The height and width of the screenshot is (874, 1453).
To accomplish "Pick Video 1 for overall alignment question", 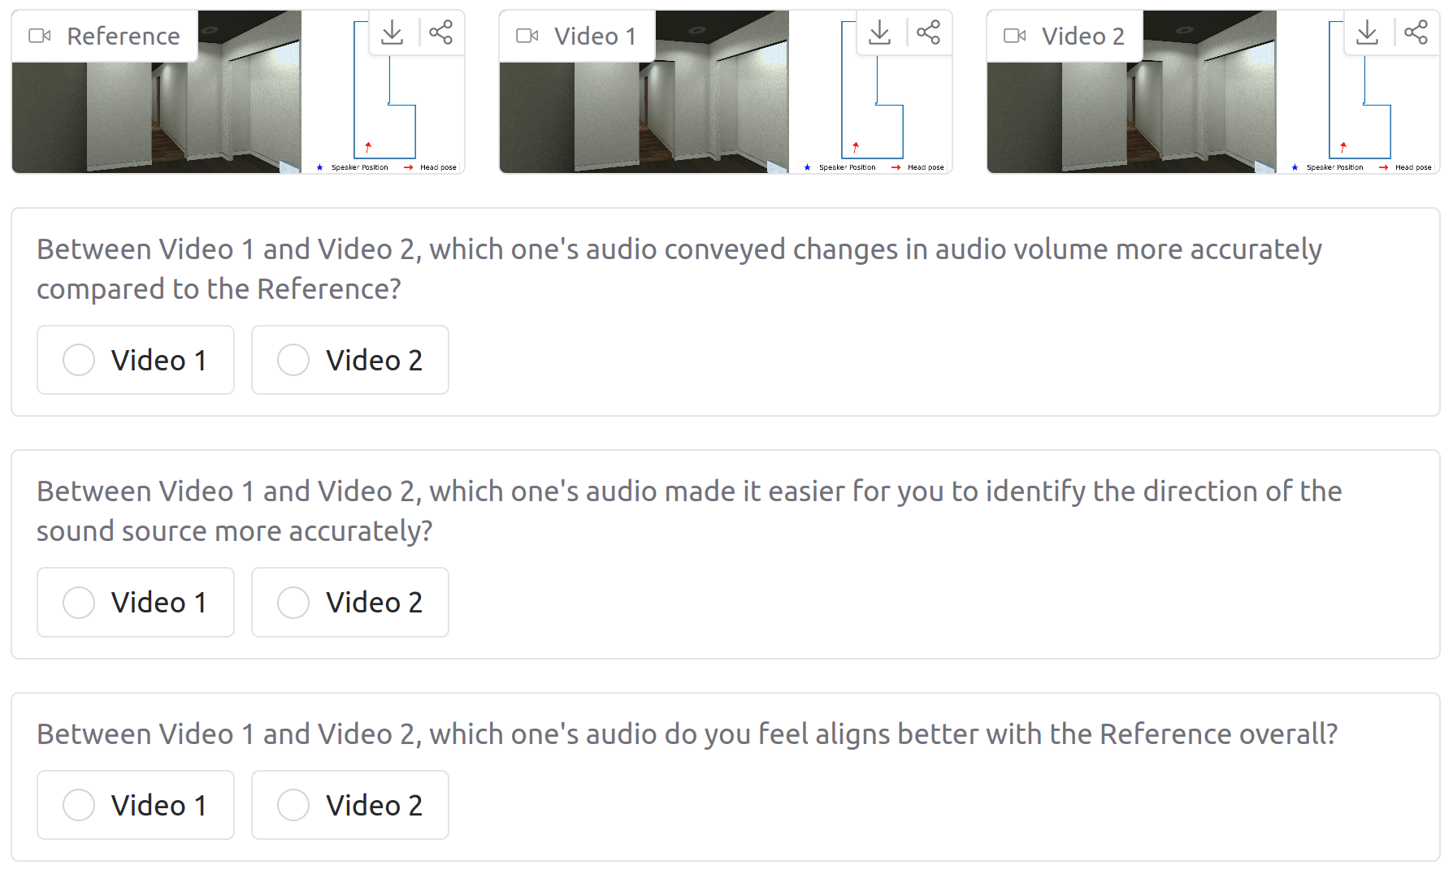I will click(x=79, y=805).
